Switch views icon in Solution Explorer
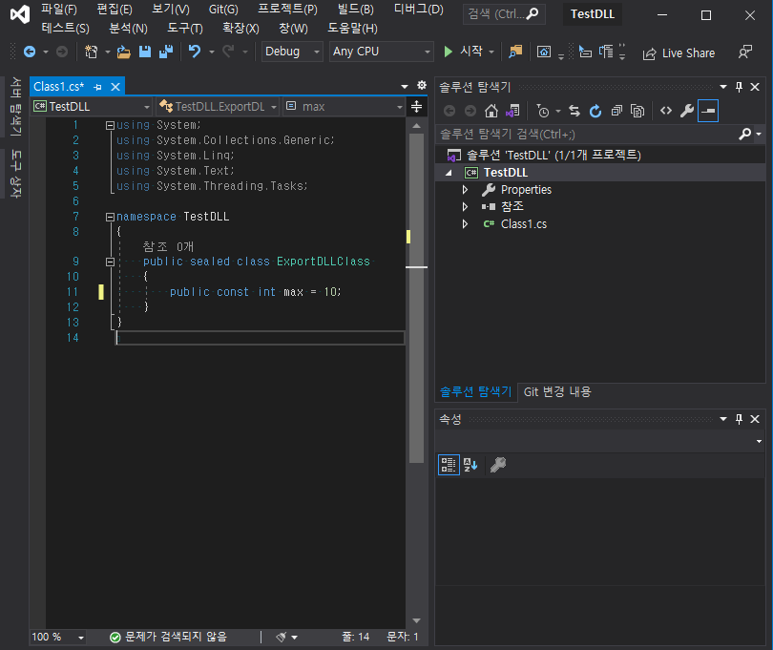 [x=512, y=111]
